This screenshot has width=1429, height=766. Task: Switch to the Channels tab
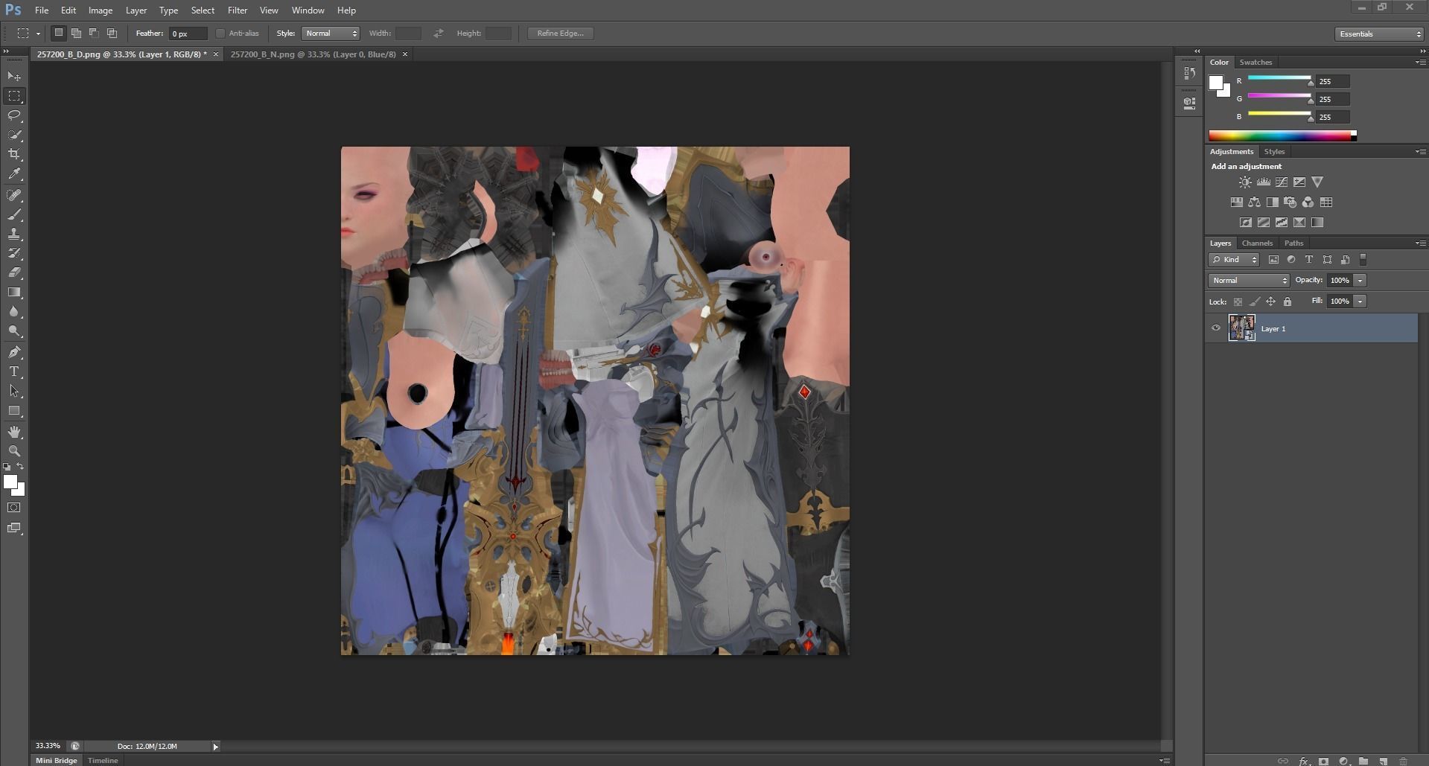click(x=1257, y=243)
